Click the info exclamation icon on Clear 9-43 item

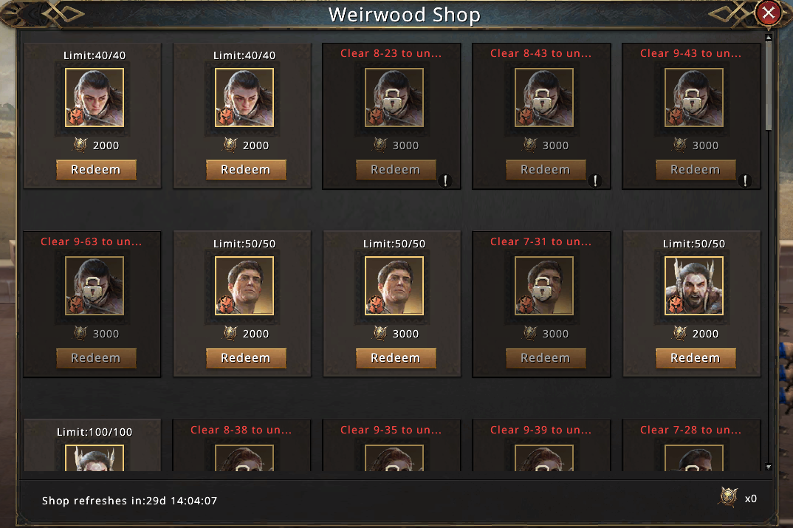[745, 180]
